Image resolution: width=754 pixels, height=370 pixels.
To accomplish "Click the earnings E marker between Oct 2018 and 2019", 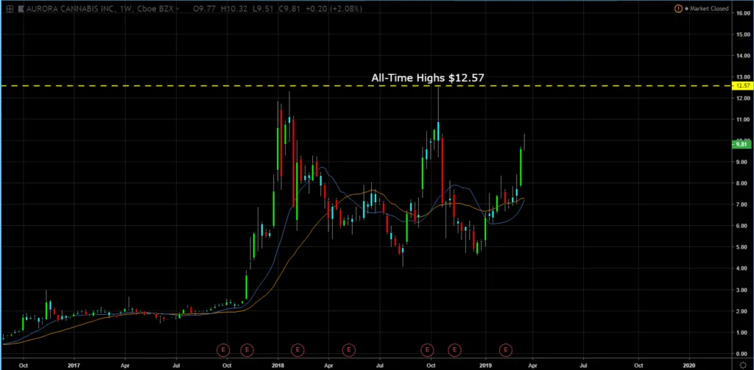I will 454,350.
